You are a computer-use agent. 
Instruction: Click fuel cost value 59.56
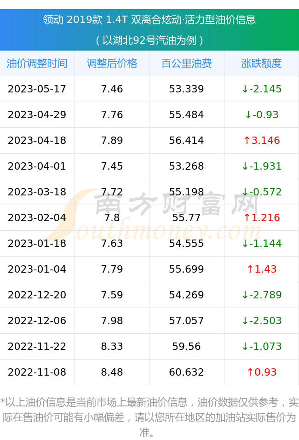pos(186,346)
